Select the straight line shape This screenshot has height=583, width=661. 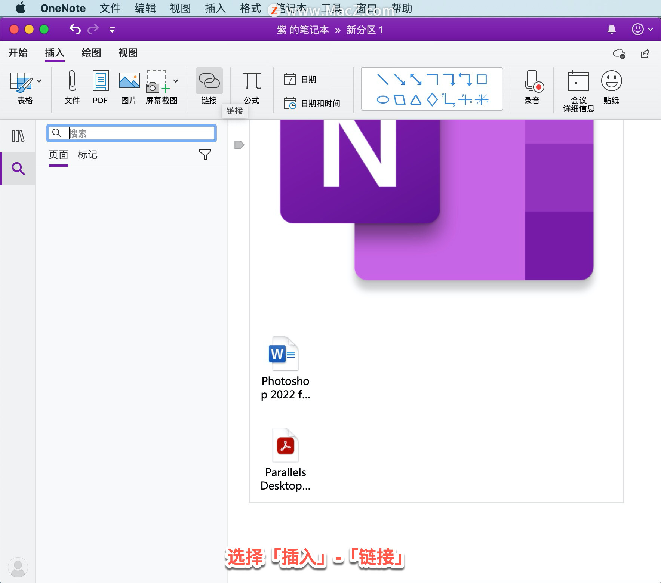click(383, 79)
